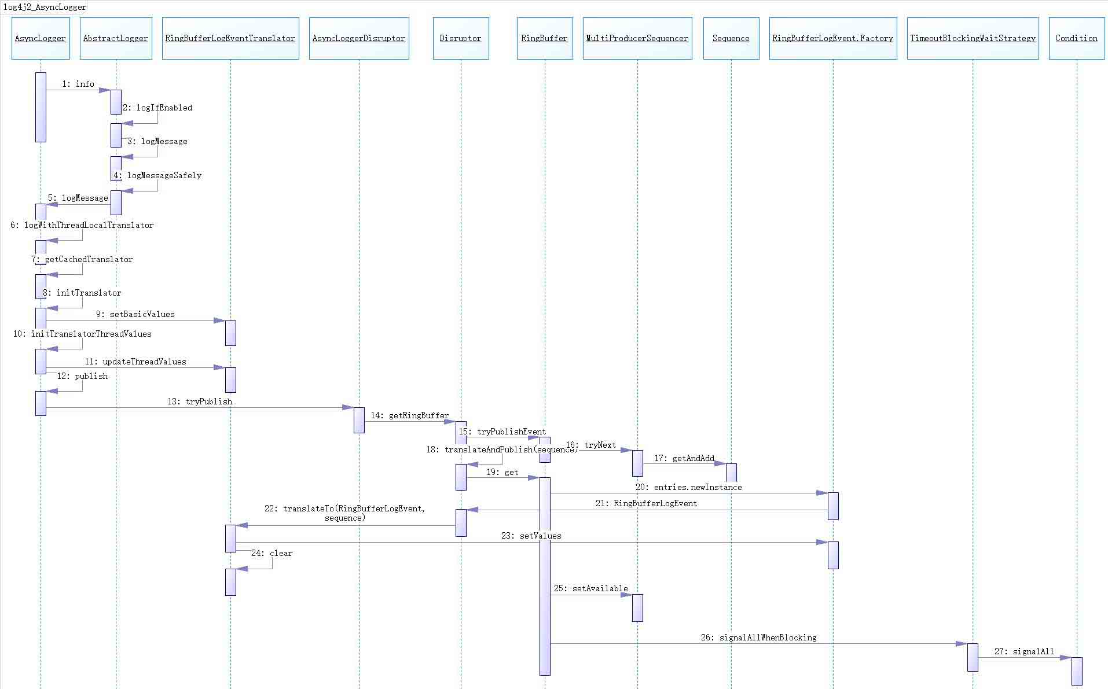Click message label '21: RingBufferLogEvent'
Screen dimensions: 1108x689
647,503
